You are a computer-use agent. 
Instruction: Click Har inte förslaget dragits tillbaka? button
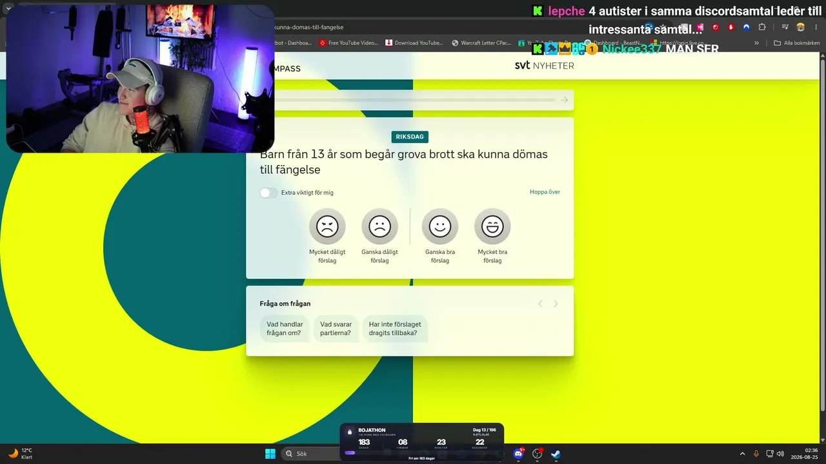tap(395, 329)
